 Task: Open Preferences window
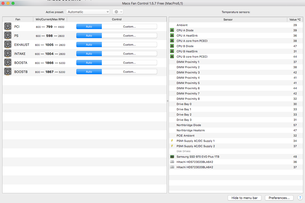[x=279, y=198]
